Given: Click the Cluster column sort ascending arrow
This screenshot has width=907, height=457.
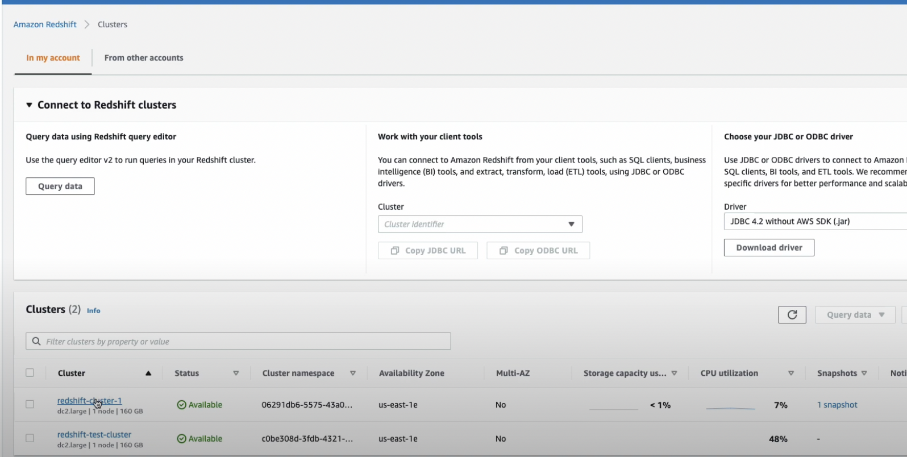Looking at the screenshot, I should [x=148, y=373].
